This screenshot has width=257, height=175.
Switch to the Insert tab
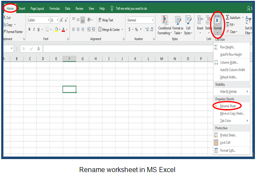point(22,8)
